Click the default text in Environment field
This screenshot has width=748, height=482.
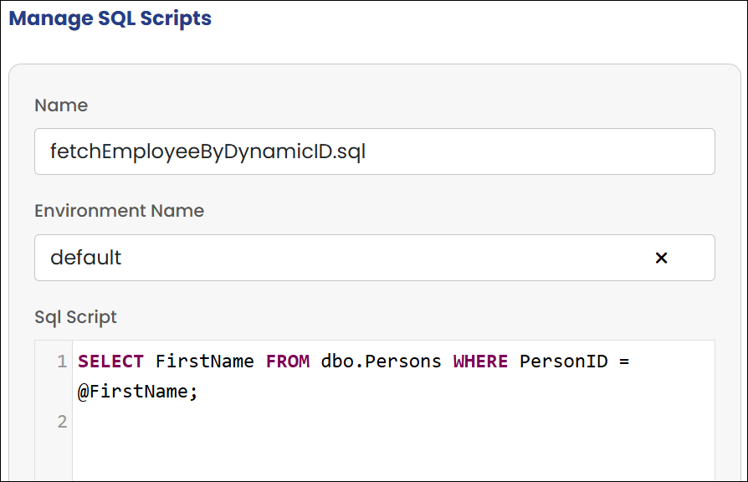(x=86, y=258)
